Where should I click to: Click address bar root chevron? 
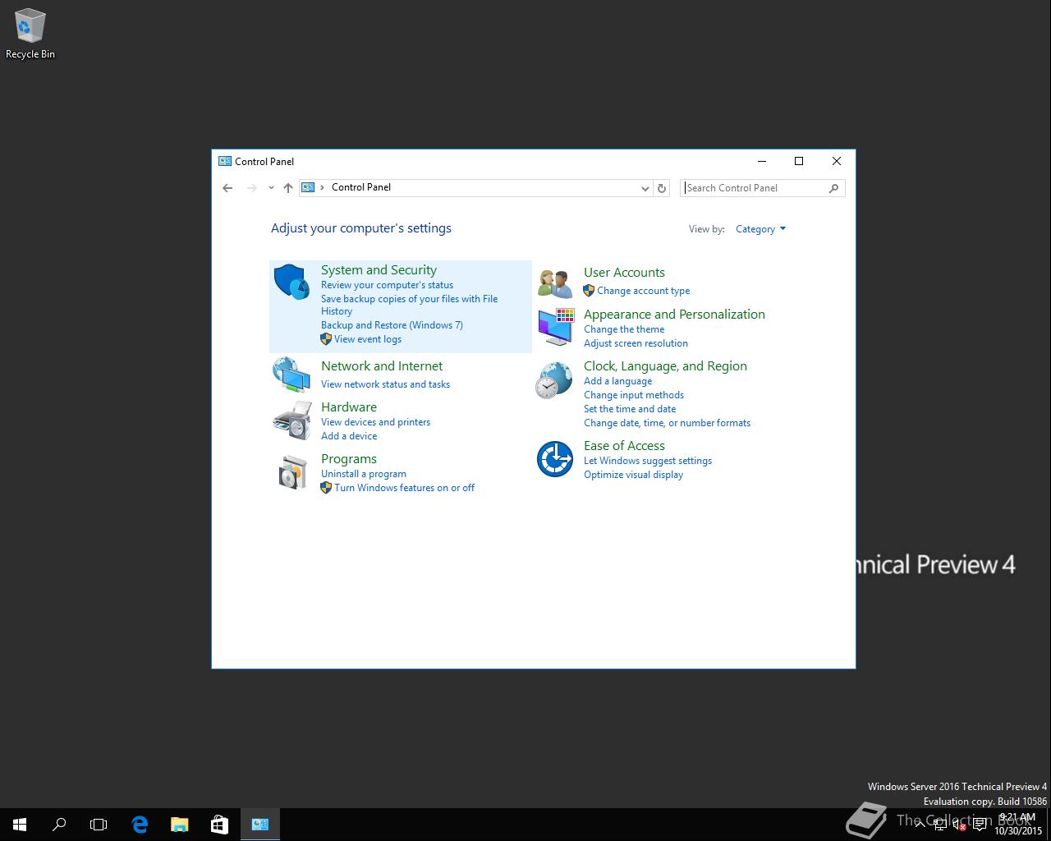(322, 187)
